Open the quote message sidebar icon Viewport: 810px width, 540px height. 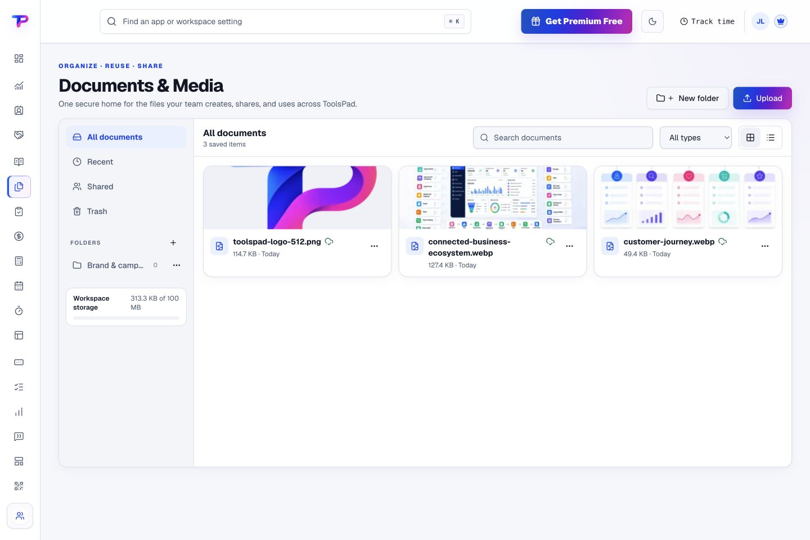[19, 436]
